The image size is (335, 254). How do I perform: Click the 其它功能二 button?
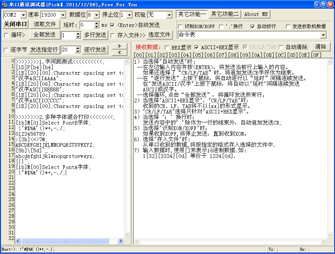click(225, 14)
